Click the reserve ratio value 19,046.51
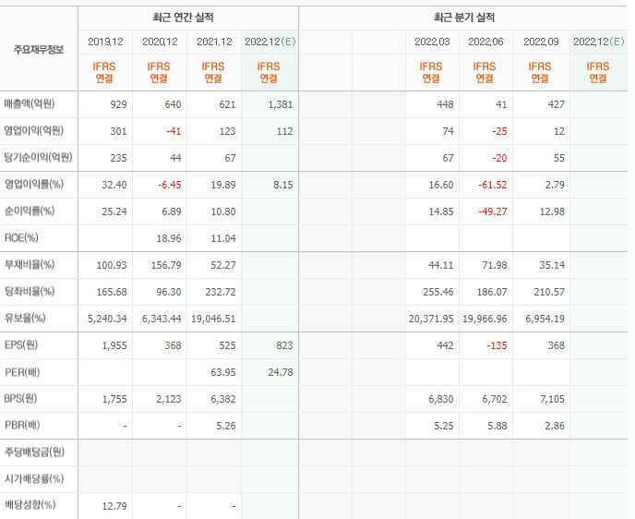The image size is (635, 519). (x=213, y=319)
